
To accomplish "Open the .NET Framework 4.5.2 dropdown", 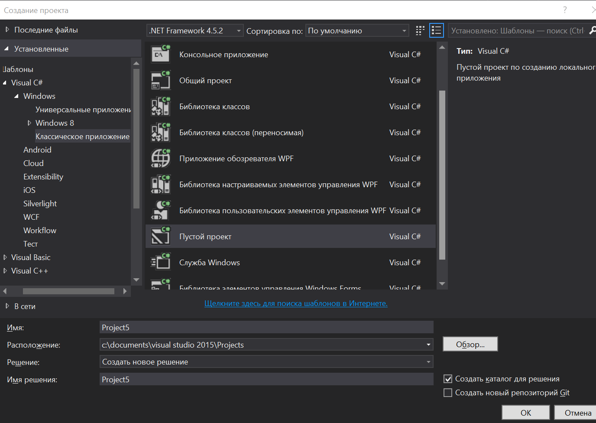I will (195, 30).
